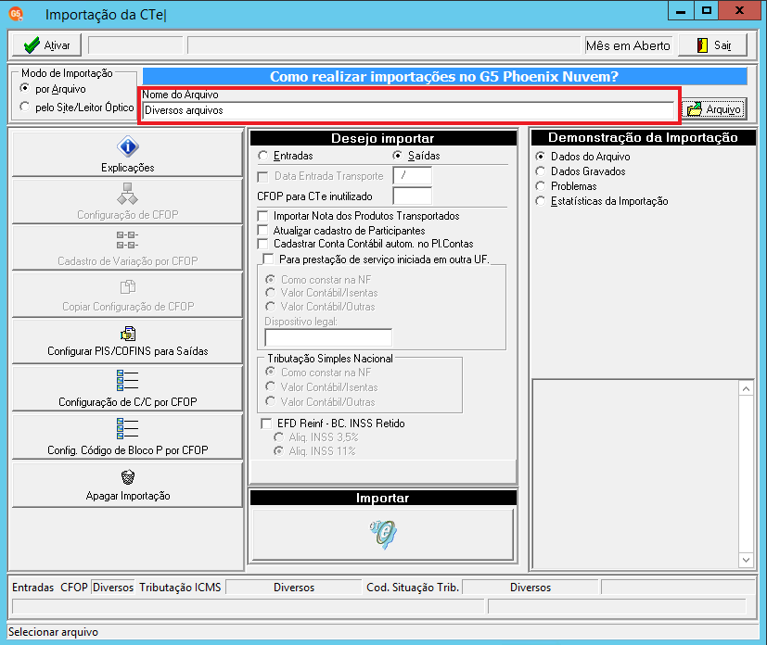Image resolution: width=767 pixels, height=645 pixels.
Task: Minimize the Importação da CTe window
Action: click(681, 11)
